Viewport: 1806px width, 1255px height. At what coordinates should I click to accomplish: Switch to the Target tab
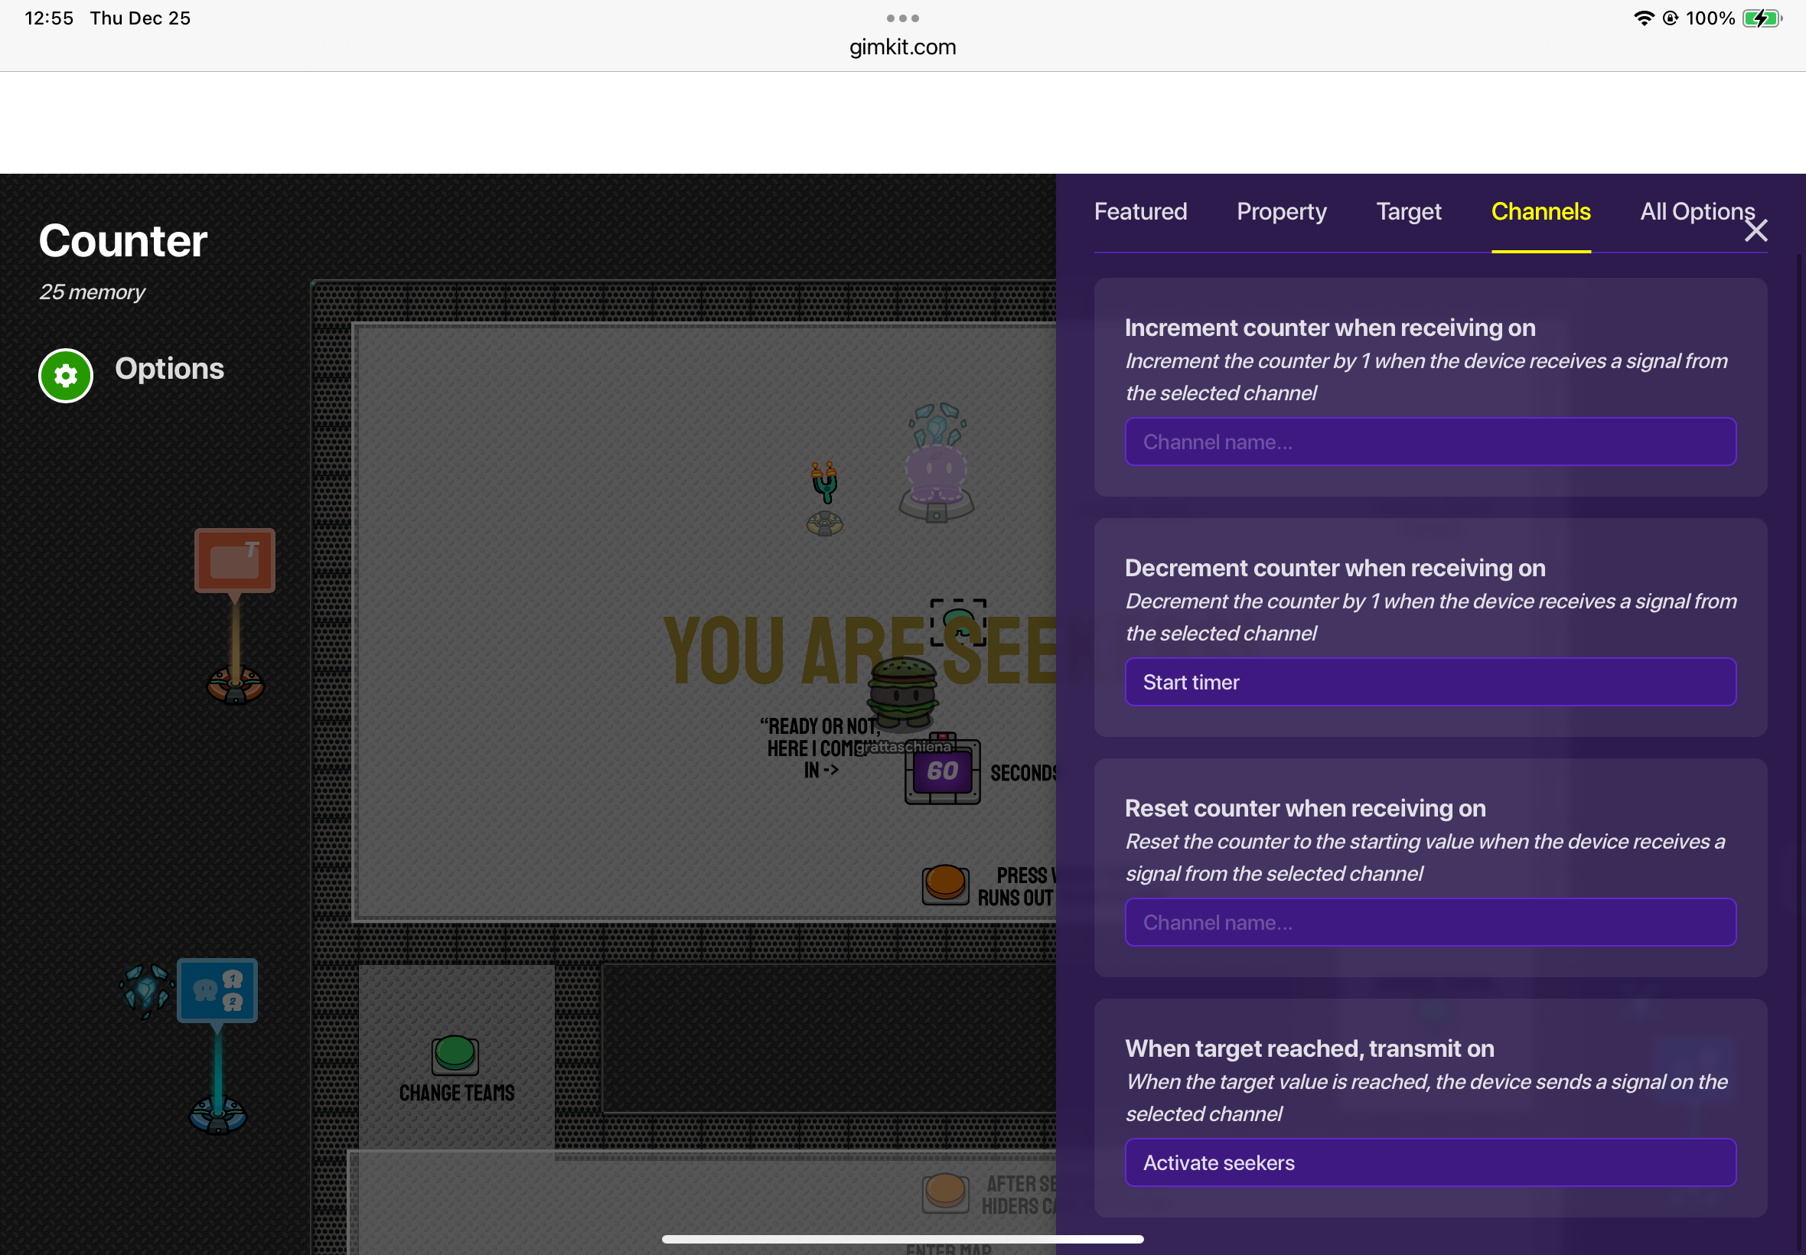click(1408, 211)
